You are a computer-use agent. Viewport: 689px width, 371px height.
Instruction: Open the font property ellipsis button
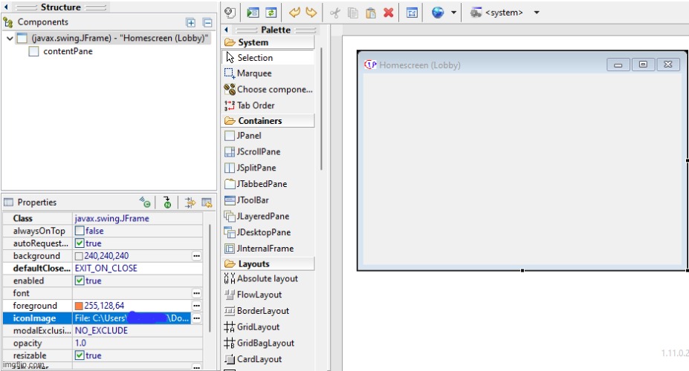tap(196, 293)
